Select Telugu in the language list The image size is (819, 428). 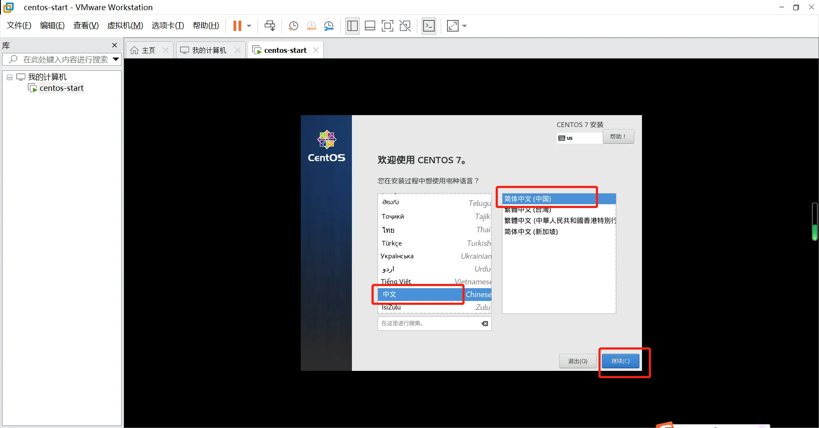pyautogui.click(x=435, y=203)
